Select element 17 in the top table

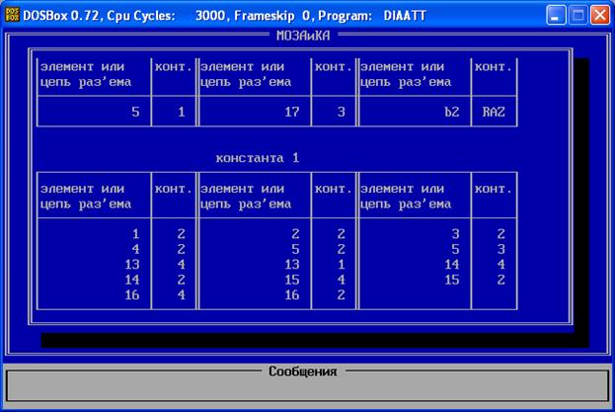(x=291, y=112)
